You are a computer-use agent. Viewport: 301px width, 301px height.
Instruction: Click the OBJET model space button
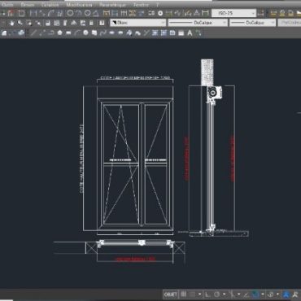pyautogui.click(x=171, y=294)
